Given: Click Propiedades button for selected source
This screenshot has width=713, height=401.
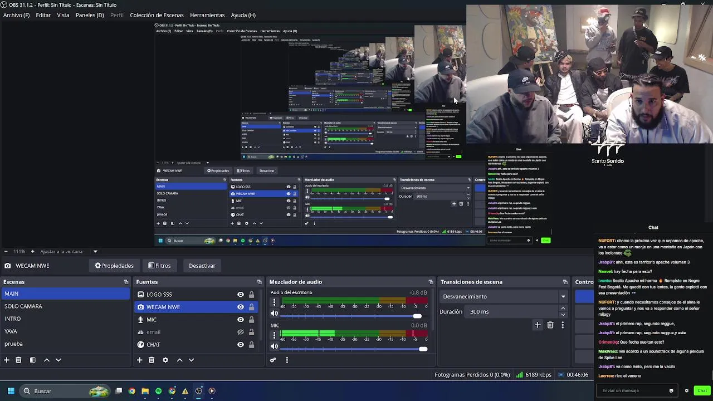Looking at the screenshot, I should 114,266.
